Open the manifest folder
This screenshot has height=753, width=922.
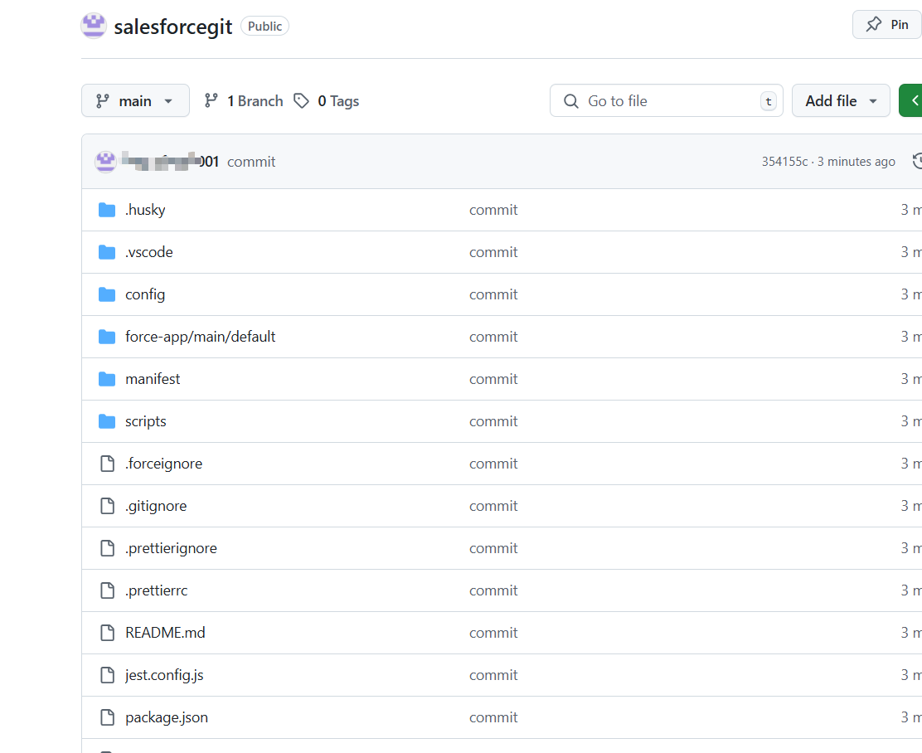[153, 380]
